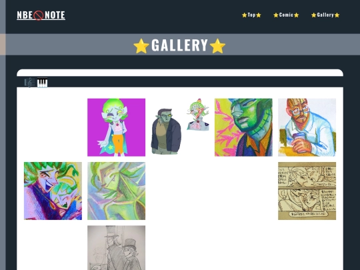The width and height of the screenshot is (360, 270).
Task: Click the no-entry symbol in the logo
Action: click(x=39, y=15)
